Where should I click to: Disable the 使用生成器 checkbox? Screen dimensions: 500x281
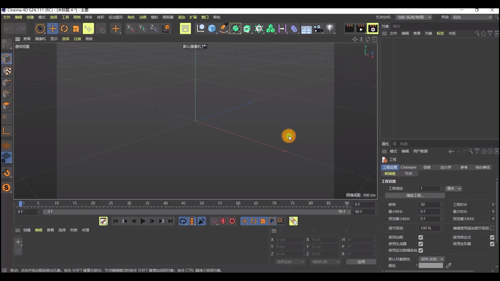(x=421, y=244)
